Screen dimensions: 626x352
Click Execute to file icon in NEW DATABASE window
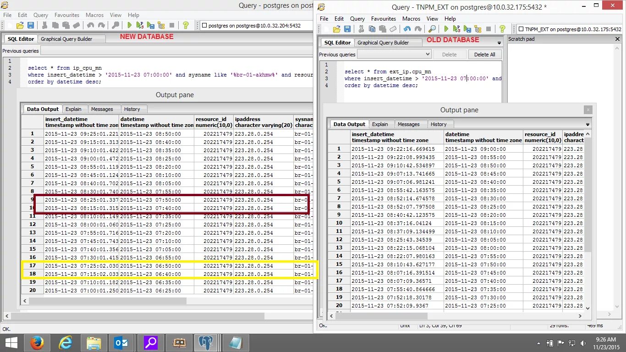coord(151,26)
